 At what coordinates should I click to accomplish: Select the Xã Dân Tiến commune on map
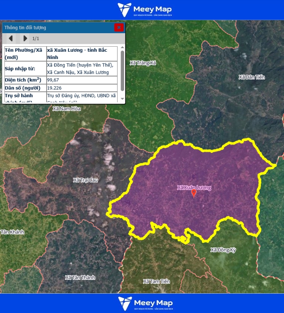pos(252,77)
